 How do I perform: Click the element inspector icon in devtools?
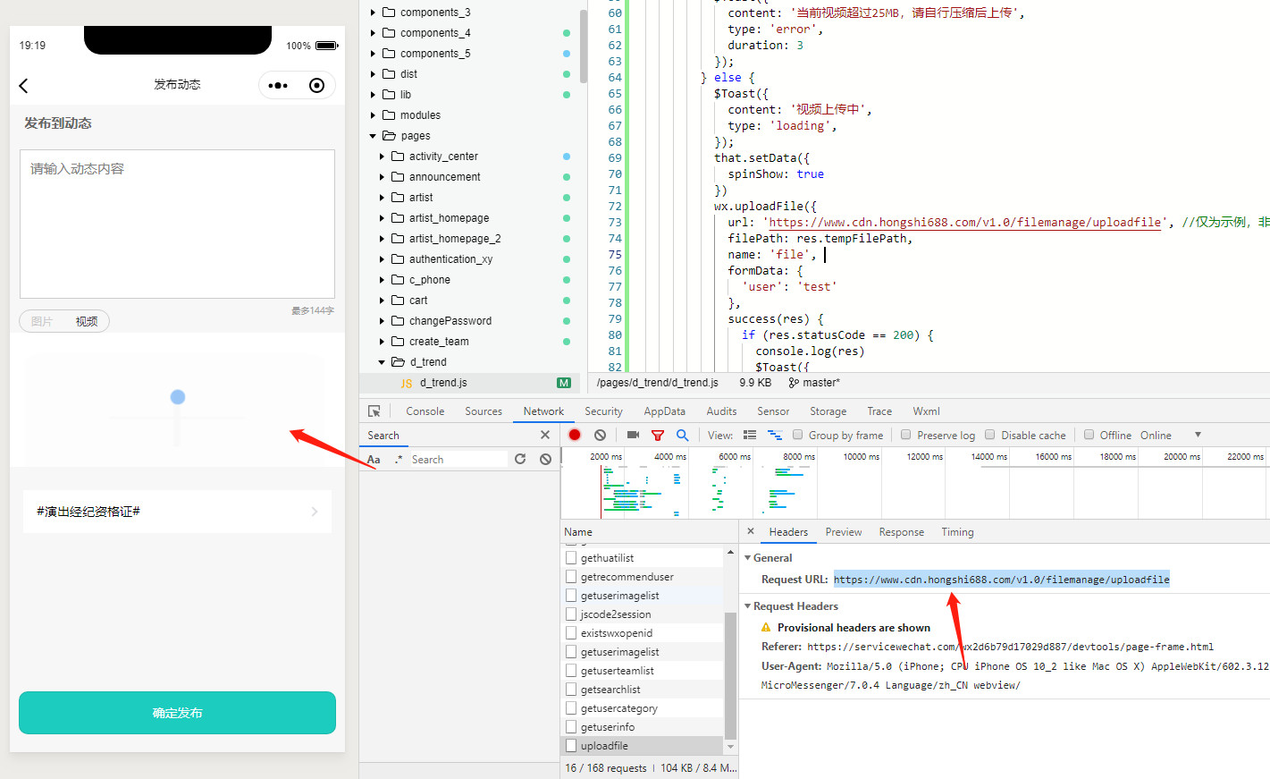tap(374, 411)
